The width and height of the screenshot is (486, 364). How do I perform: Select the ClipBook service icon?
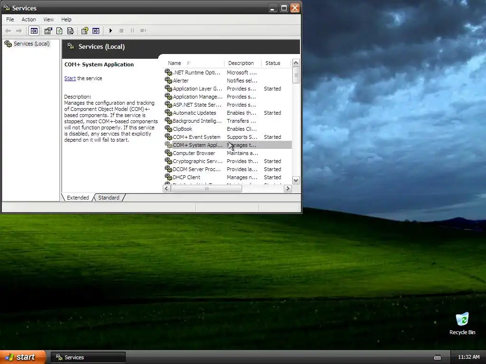click(x=168, y=129)
